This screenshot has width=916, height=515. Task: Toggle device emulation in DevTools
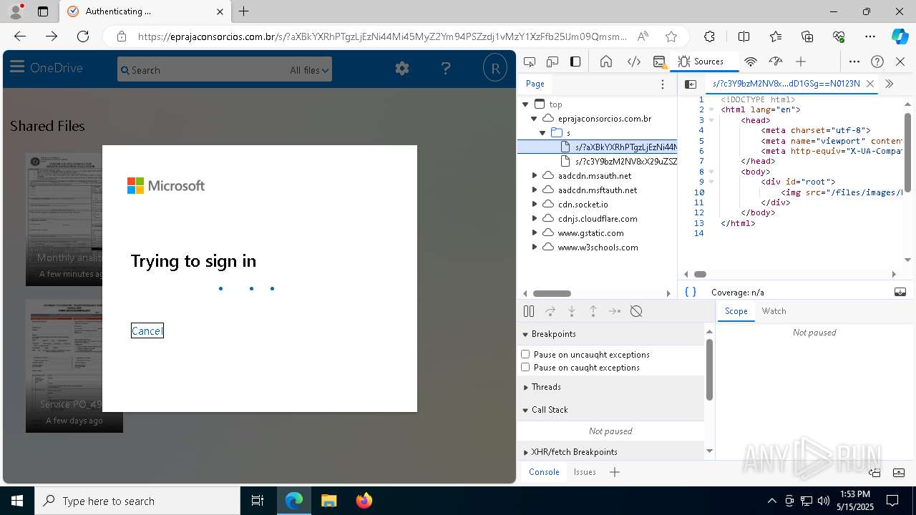(x=552, y=62)
